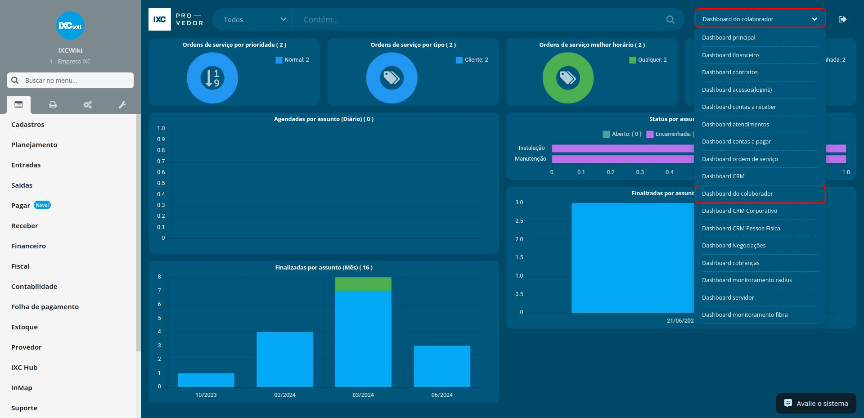This screenshot has width=864, height=418.
Task: Open the menu list tab icon
Action: [18, 105]
